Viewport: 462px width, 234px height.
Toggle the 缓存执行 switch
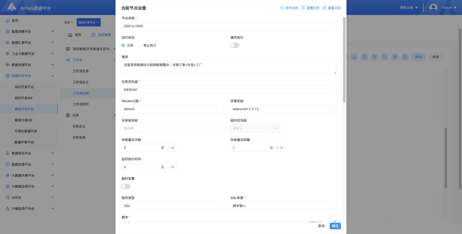pyautogui.click(x=234, y=45)
